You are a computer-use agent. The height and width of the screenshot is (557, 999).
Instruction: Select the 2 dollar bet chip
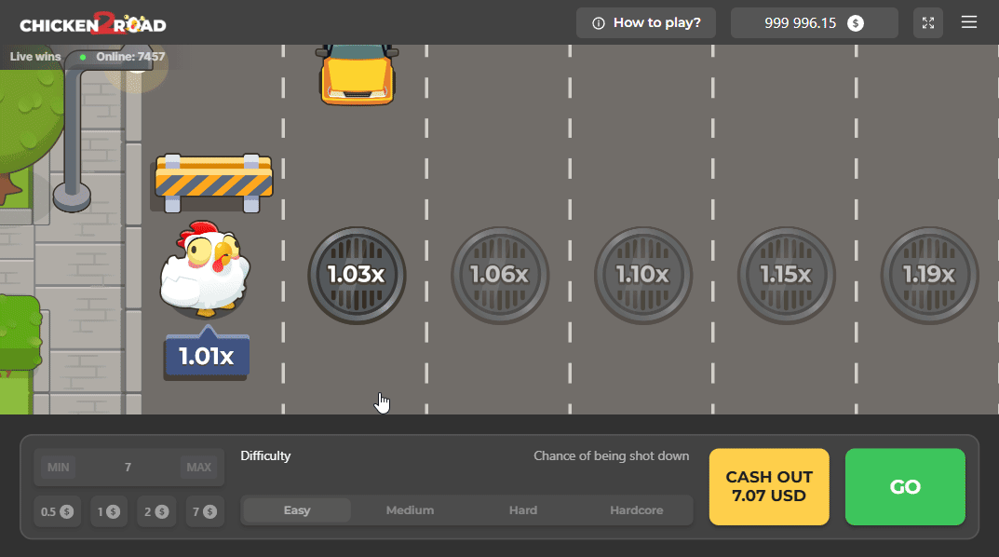coord(156,511)
